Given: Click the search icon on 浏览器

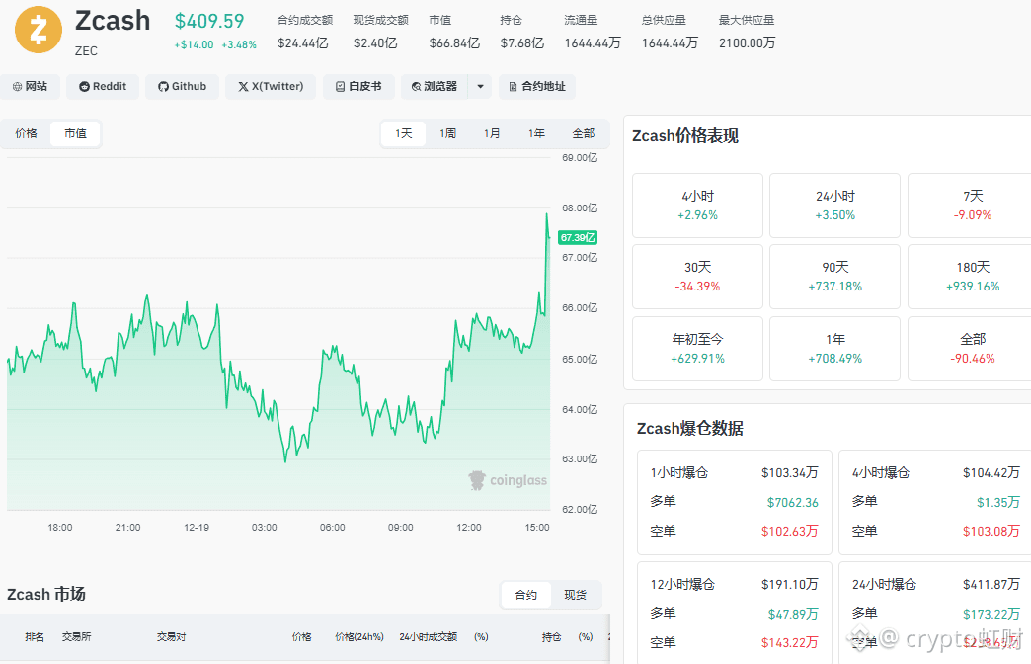Looking at the screenshot, I should pos(416,86).
